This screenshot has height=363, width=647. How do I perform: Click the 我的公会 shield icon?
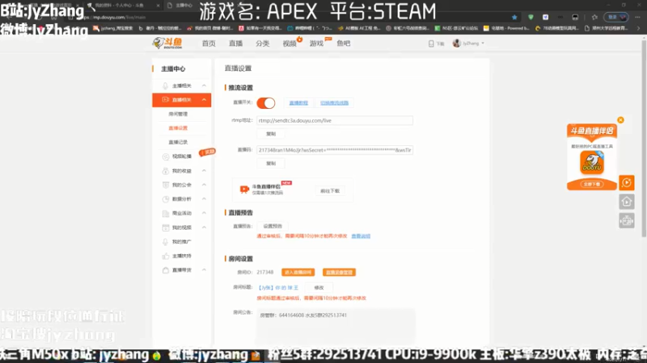[166, 185]
